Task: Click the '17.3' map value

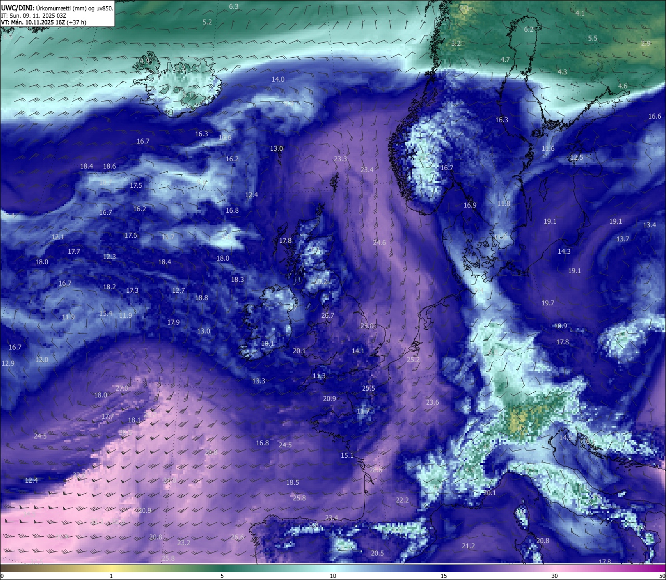Action: (x=132, y=290)
